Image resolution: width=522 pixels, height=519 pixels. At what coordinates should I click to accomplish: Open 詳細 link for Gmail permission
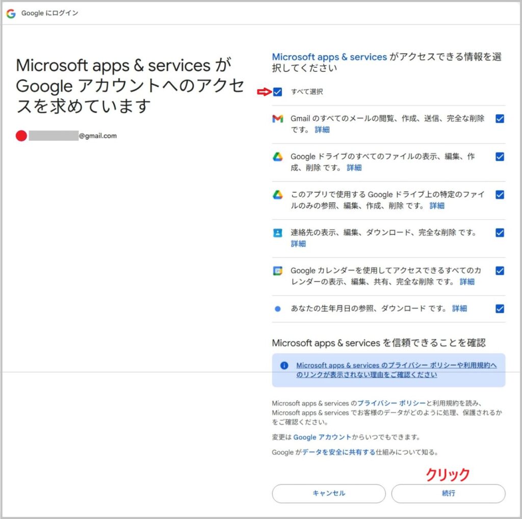click(322, 129)
